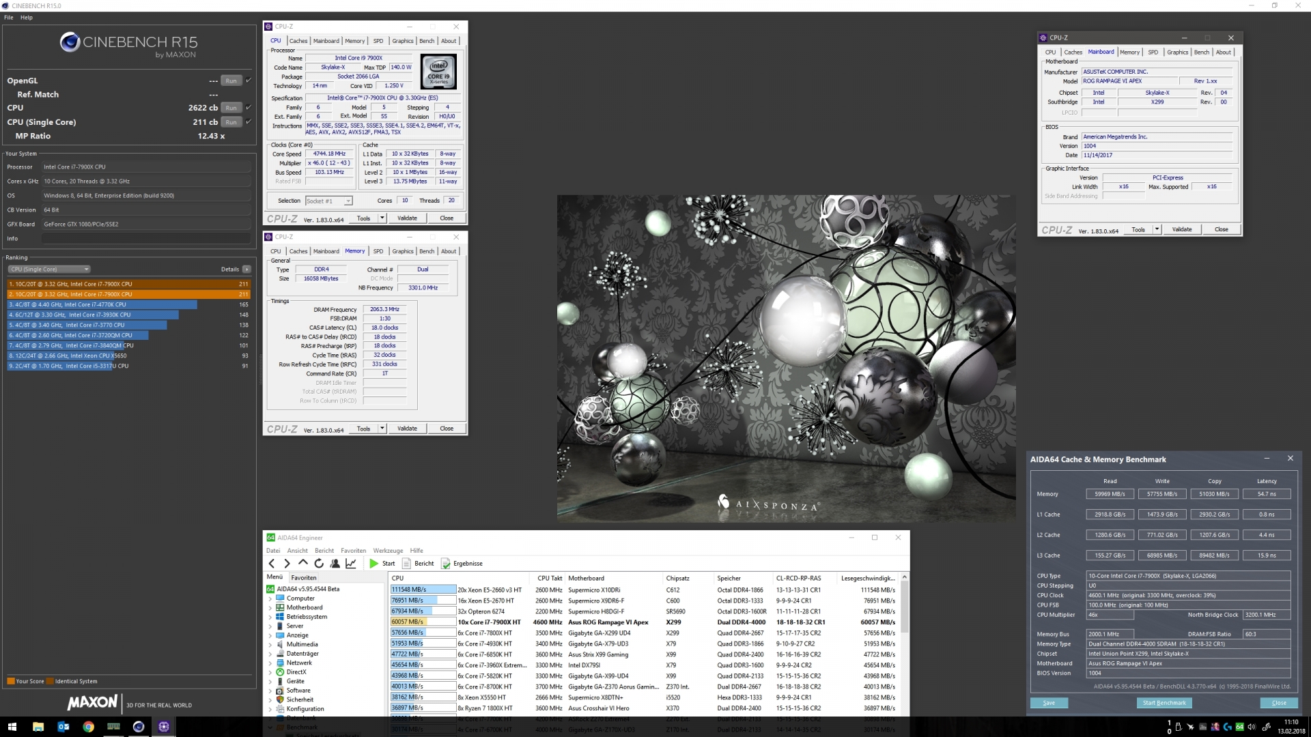Close the AIDA64 Cache & Memory Benchmark with Close button
Image resolution: width=1311 pixels, height=737 pixels.
tap(1279, 703)
